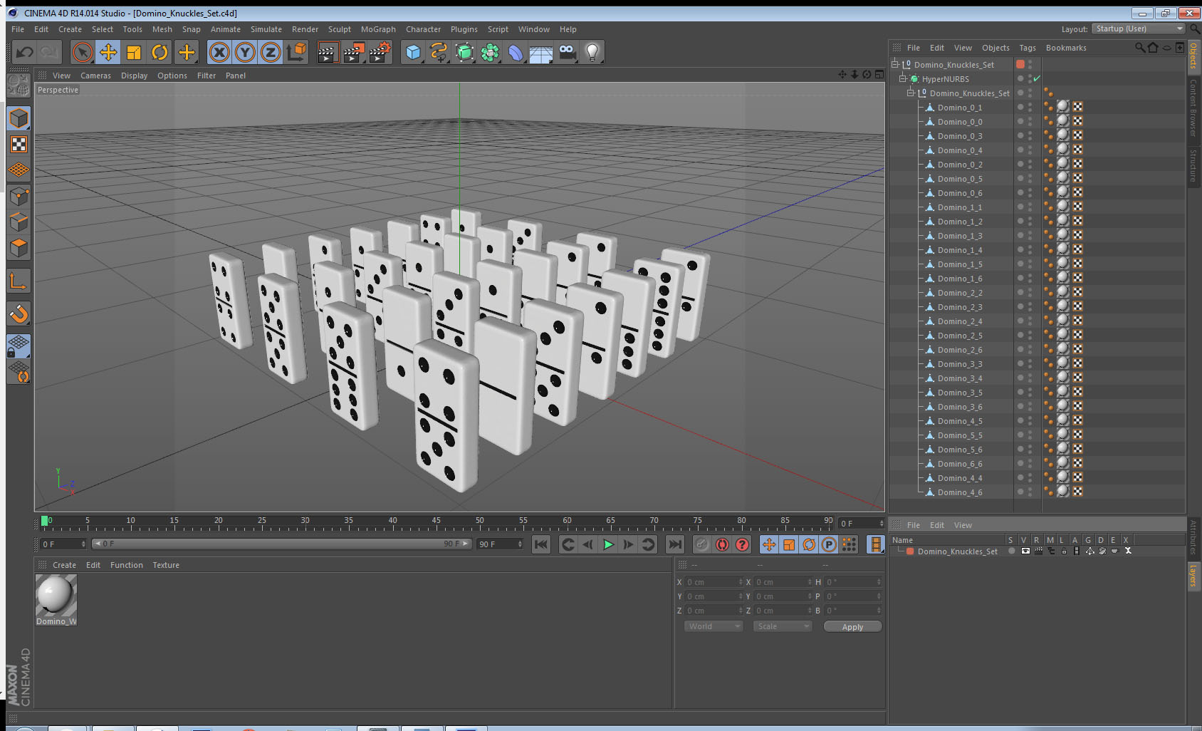Collapse the nested Domino_Knuckles_Set group

coord(911,93)
